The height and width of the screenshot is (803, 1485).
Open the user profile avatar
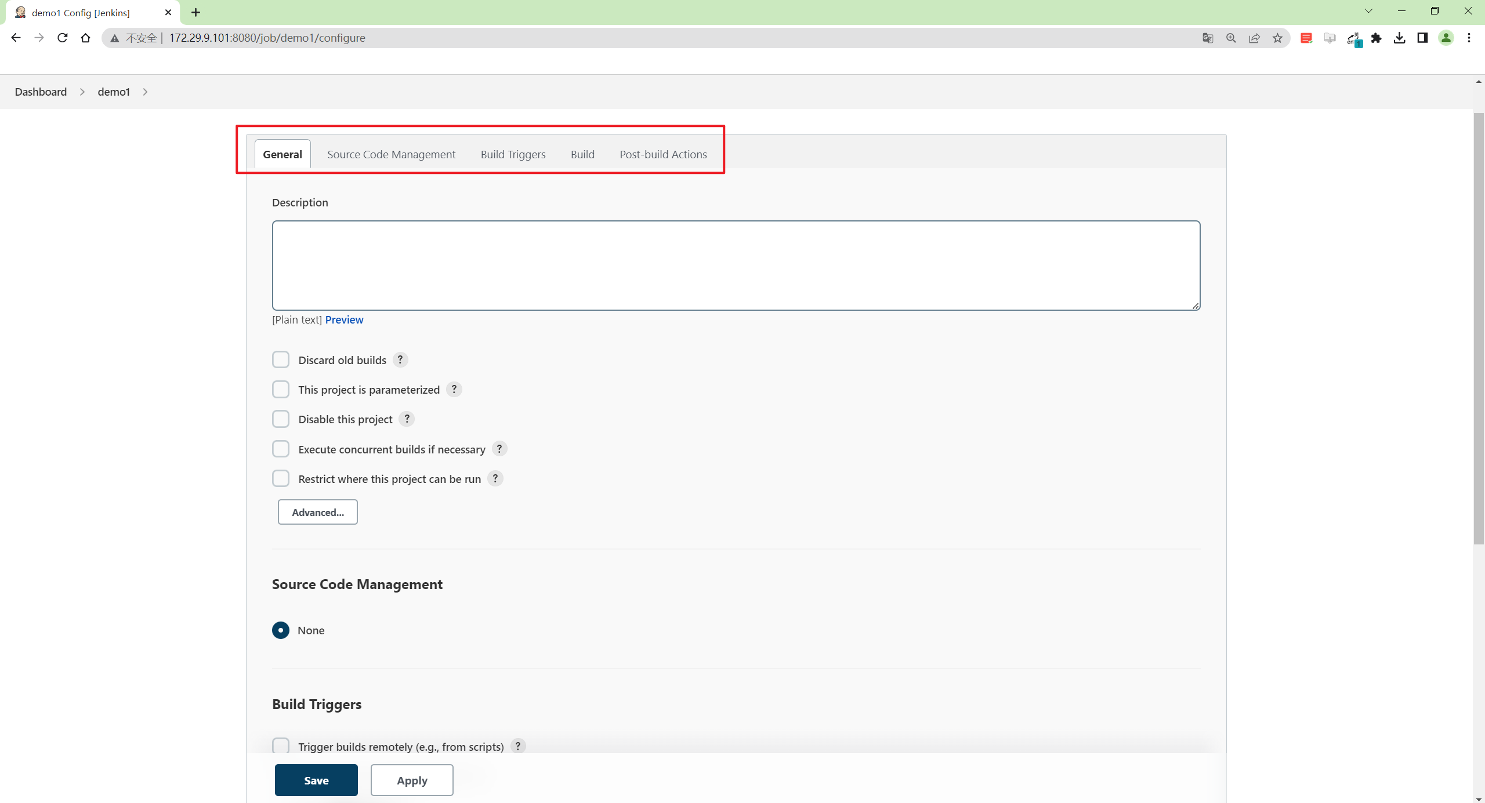[1446, 38]
